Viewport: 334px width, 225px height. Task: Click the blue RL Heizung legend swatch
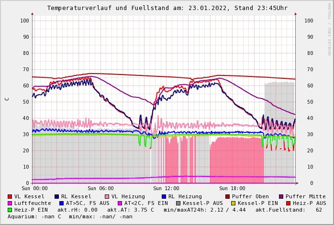[164, 197]
